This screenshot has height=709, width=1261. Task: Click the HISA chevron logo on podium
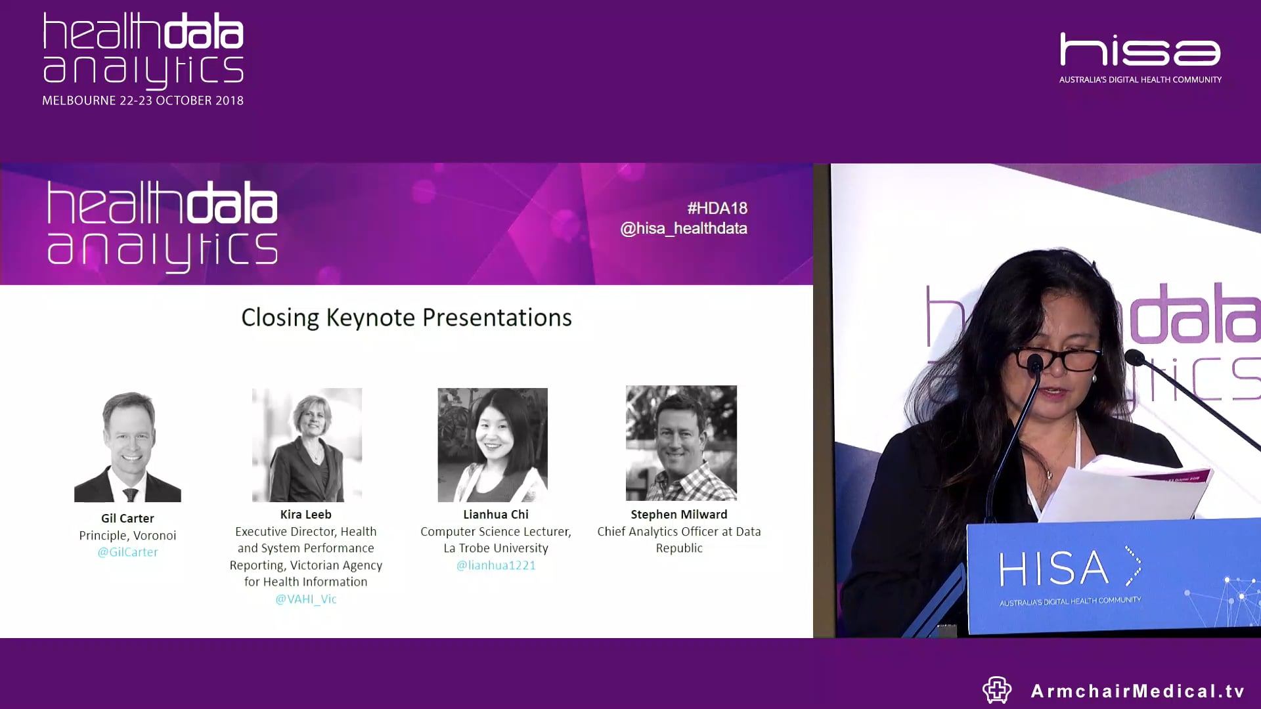click(1070, 568)
